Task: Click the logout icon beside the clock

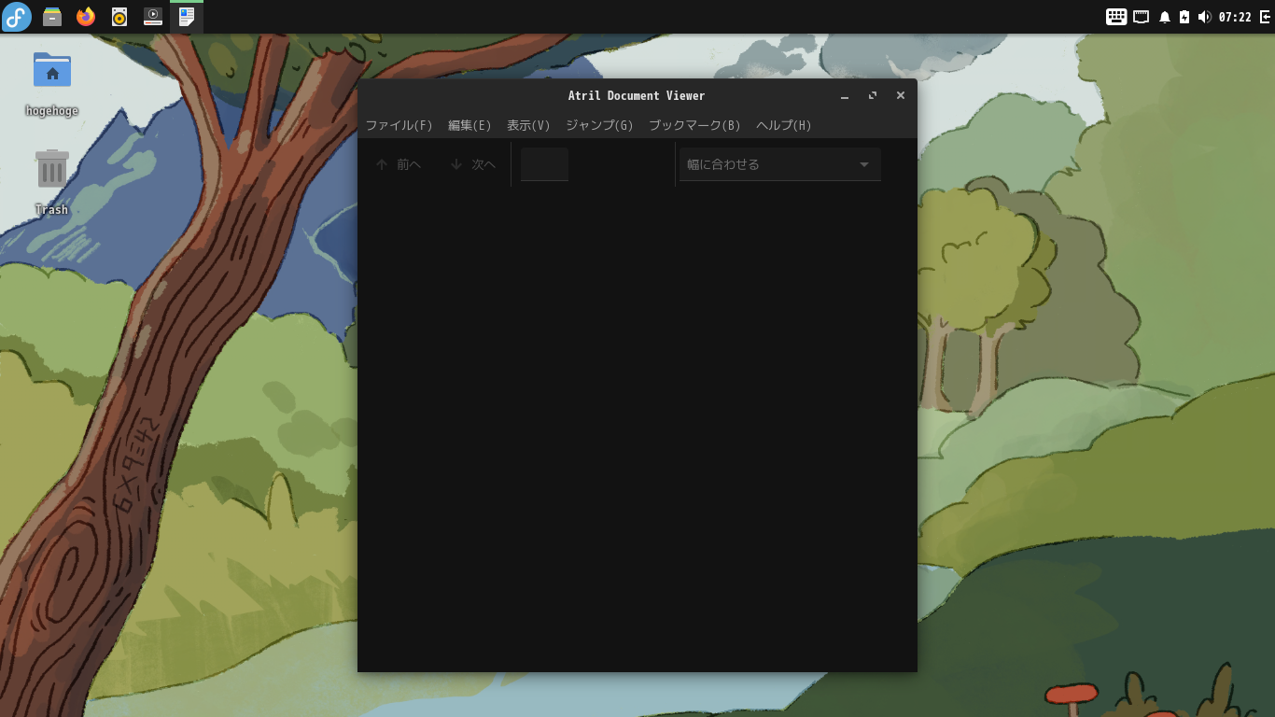Action: point(1265,17)
